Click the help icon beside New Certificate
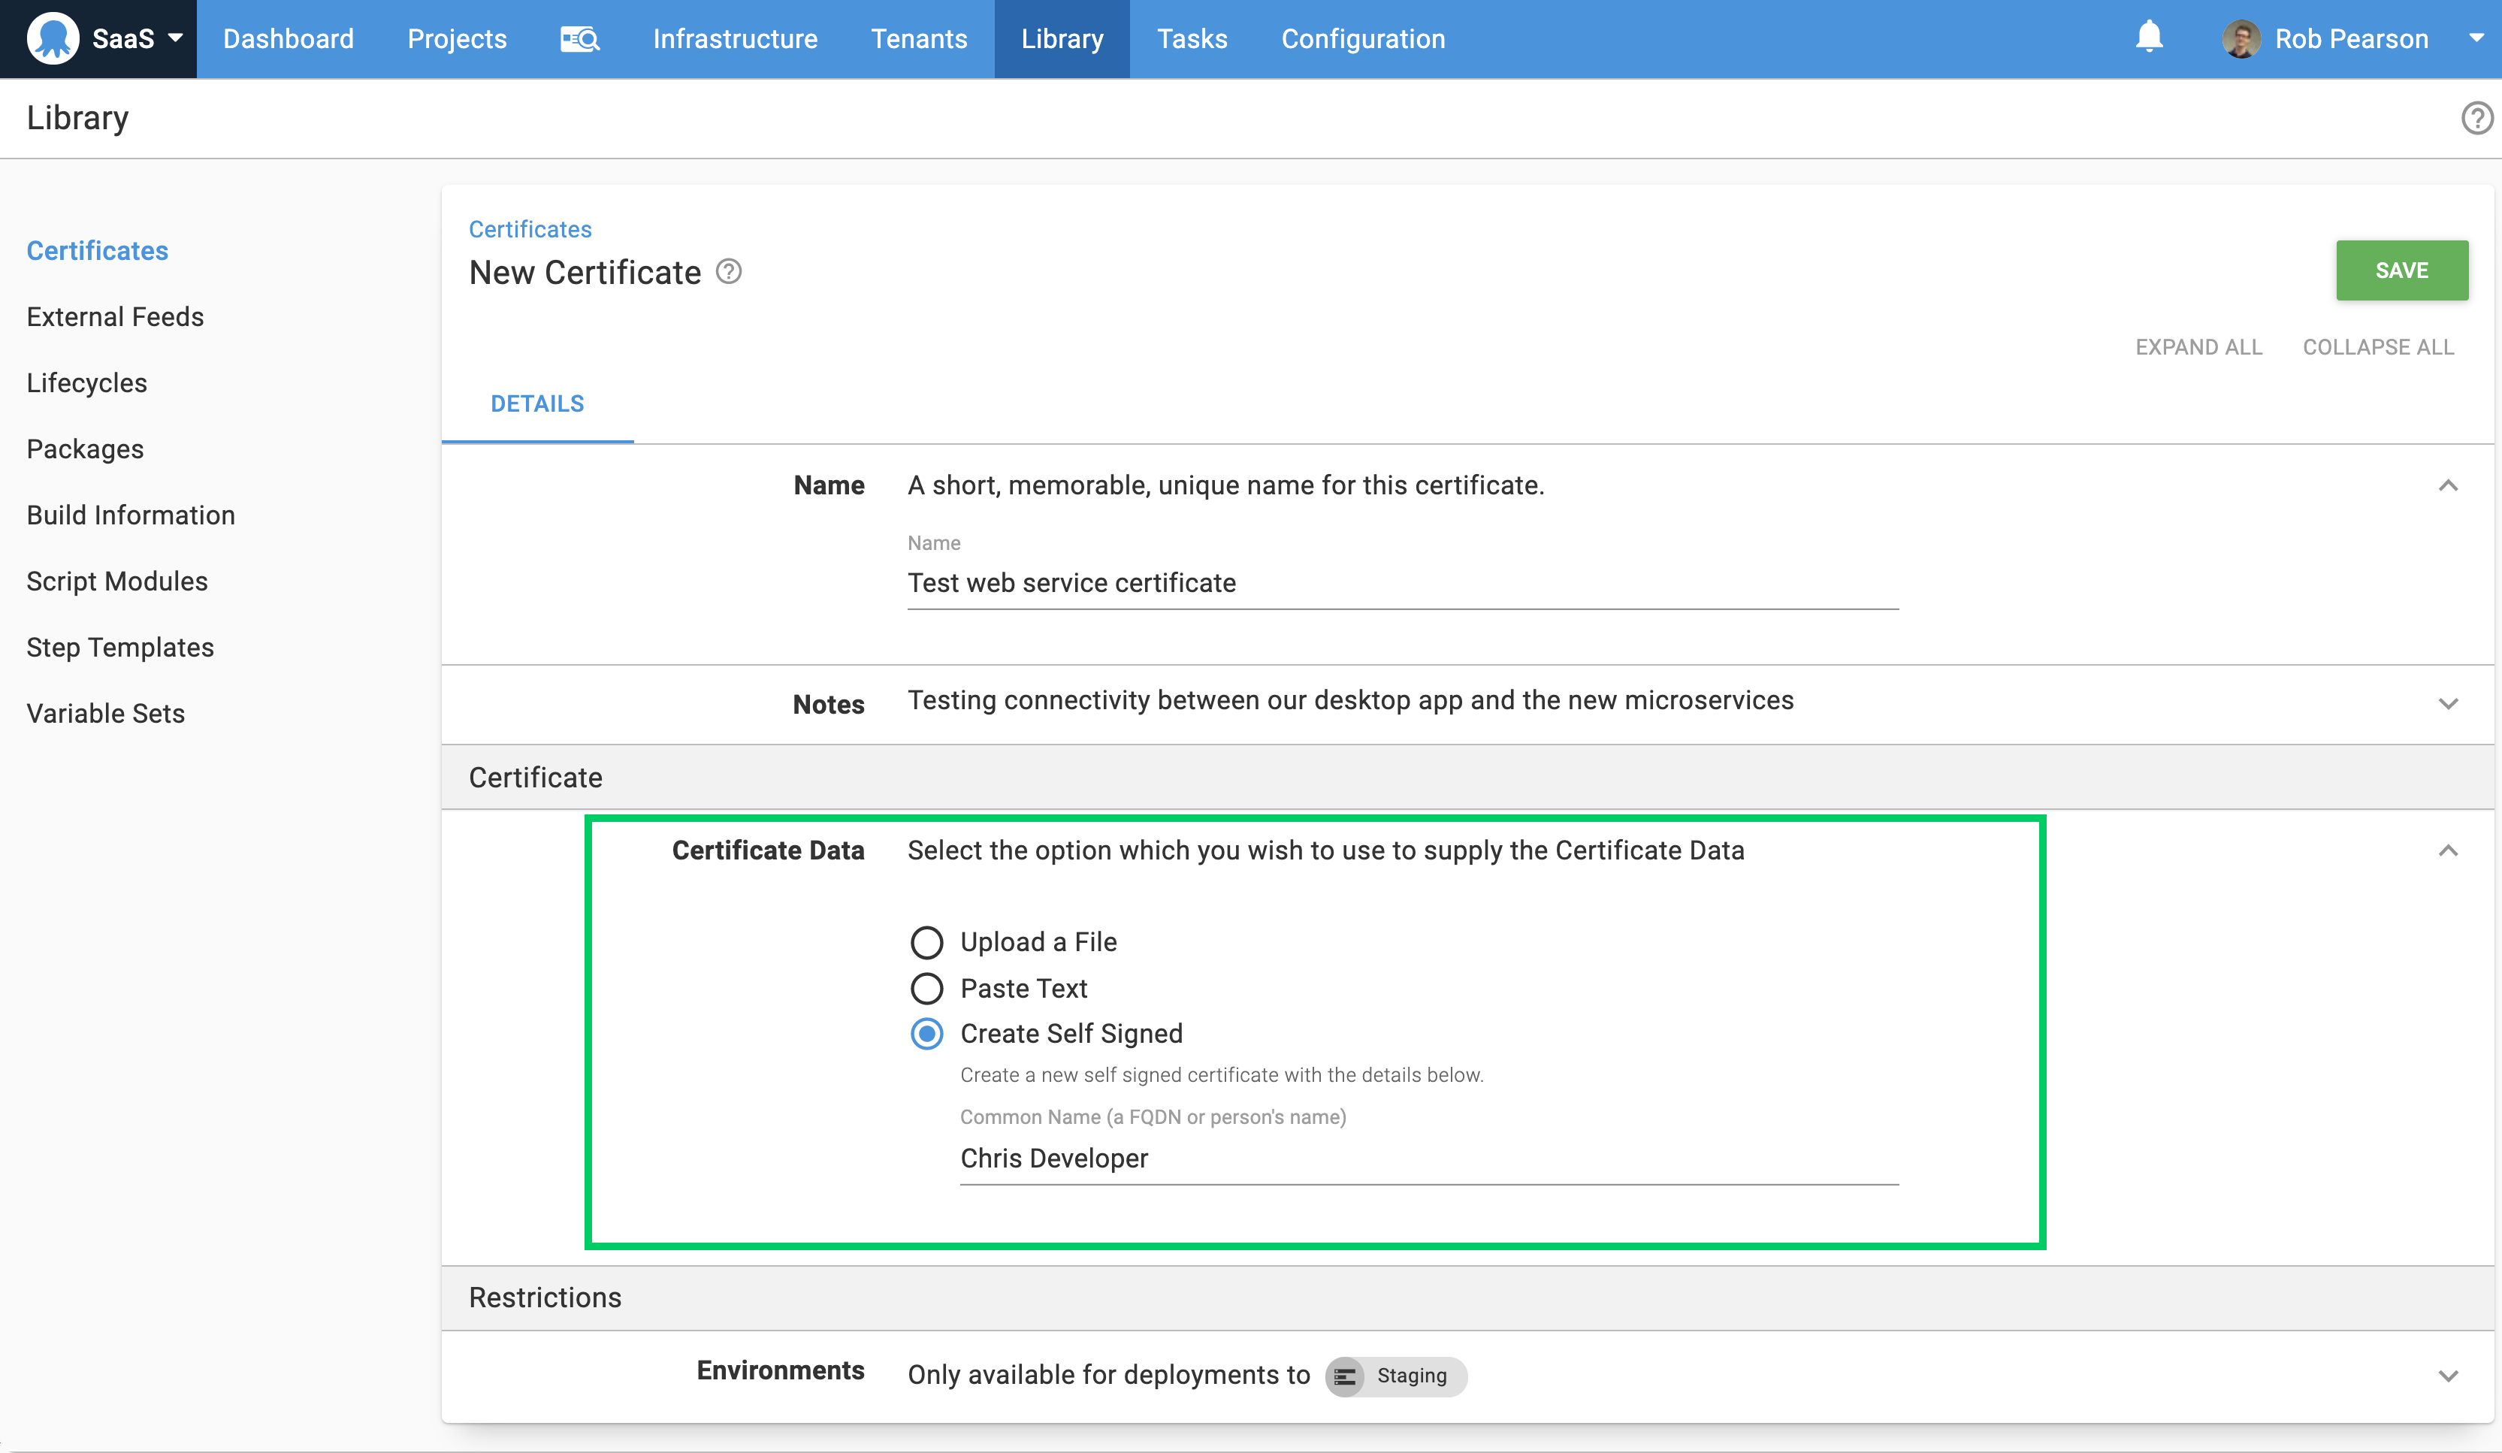This screenshot has width=2502, height=1453. point(728,271)
